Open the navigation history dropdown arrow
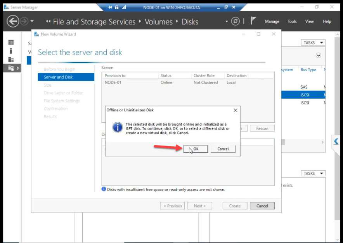Viewport: 343px width, 243px height. (32, 21)
